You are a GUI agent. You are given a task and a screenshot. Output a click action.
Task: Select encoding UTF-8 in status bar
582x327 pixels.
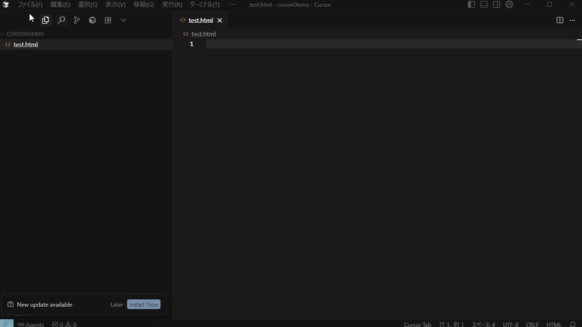(x=510, y=324)
